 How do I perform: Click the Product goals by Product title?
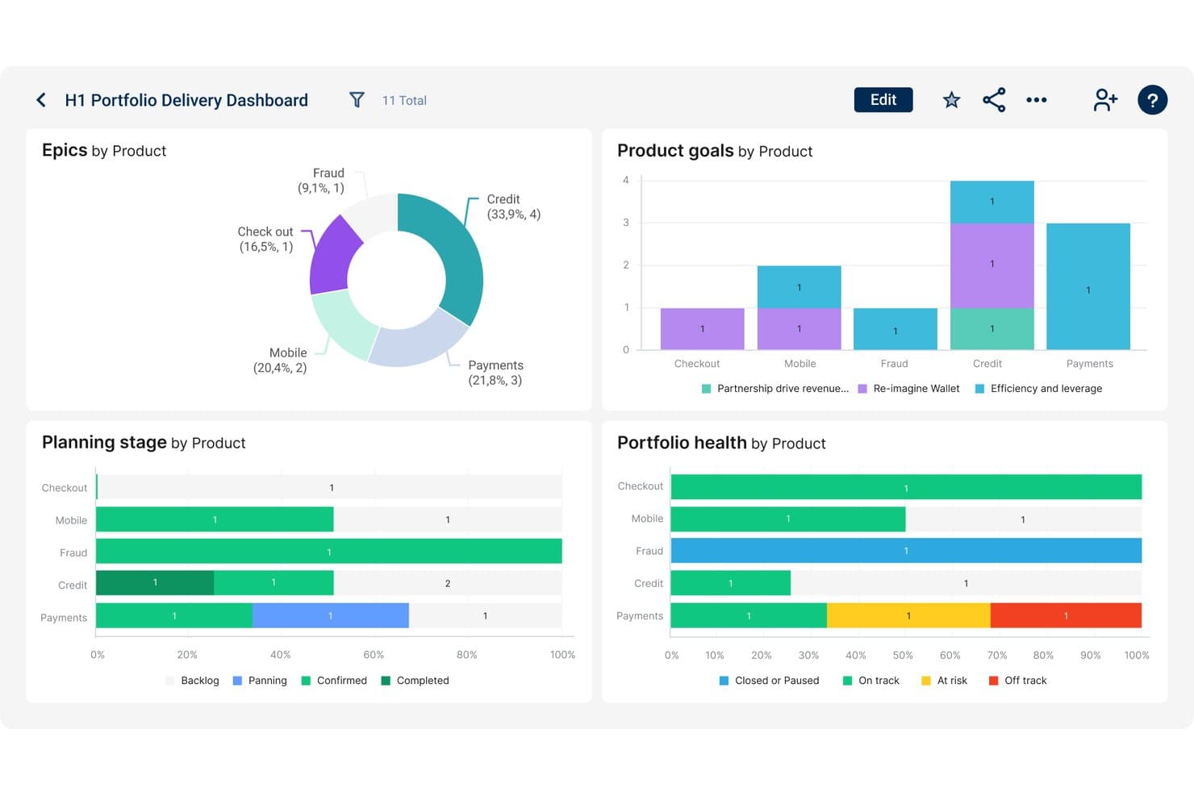tap(715, 151)
